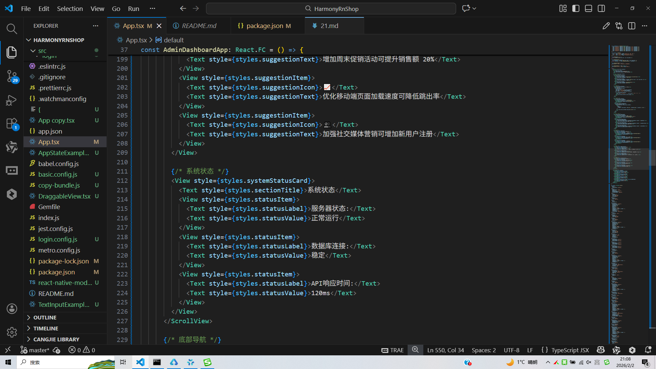
Task: Click the split editor right icon
Action: pyautogui.click(x=631, y=26)
